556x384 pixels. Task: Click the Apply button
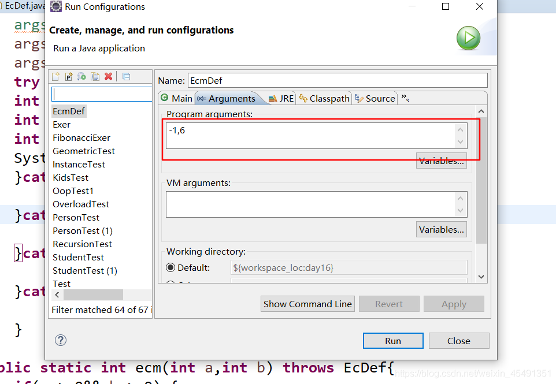pos(454,304)
